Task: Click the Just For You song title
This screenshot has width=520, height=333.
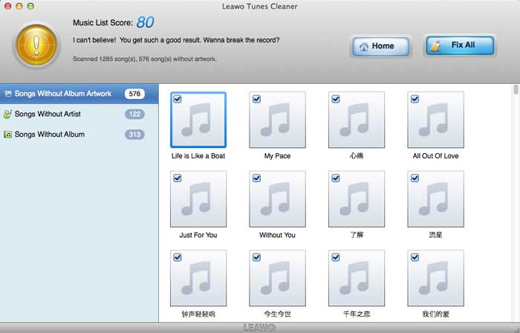Action: click(198, 235)
